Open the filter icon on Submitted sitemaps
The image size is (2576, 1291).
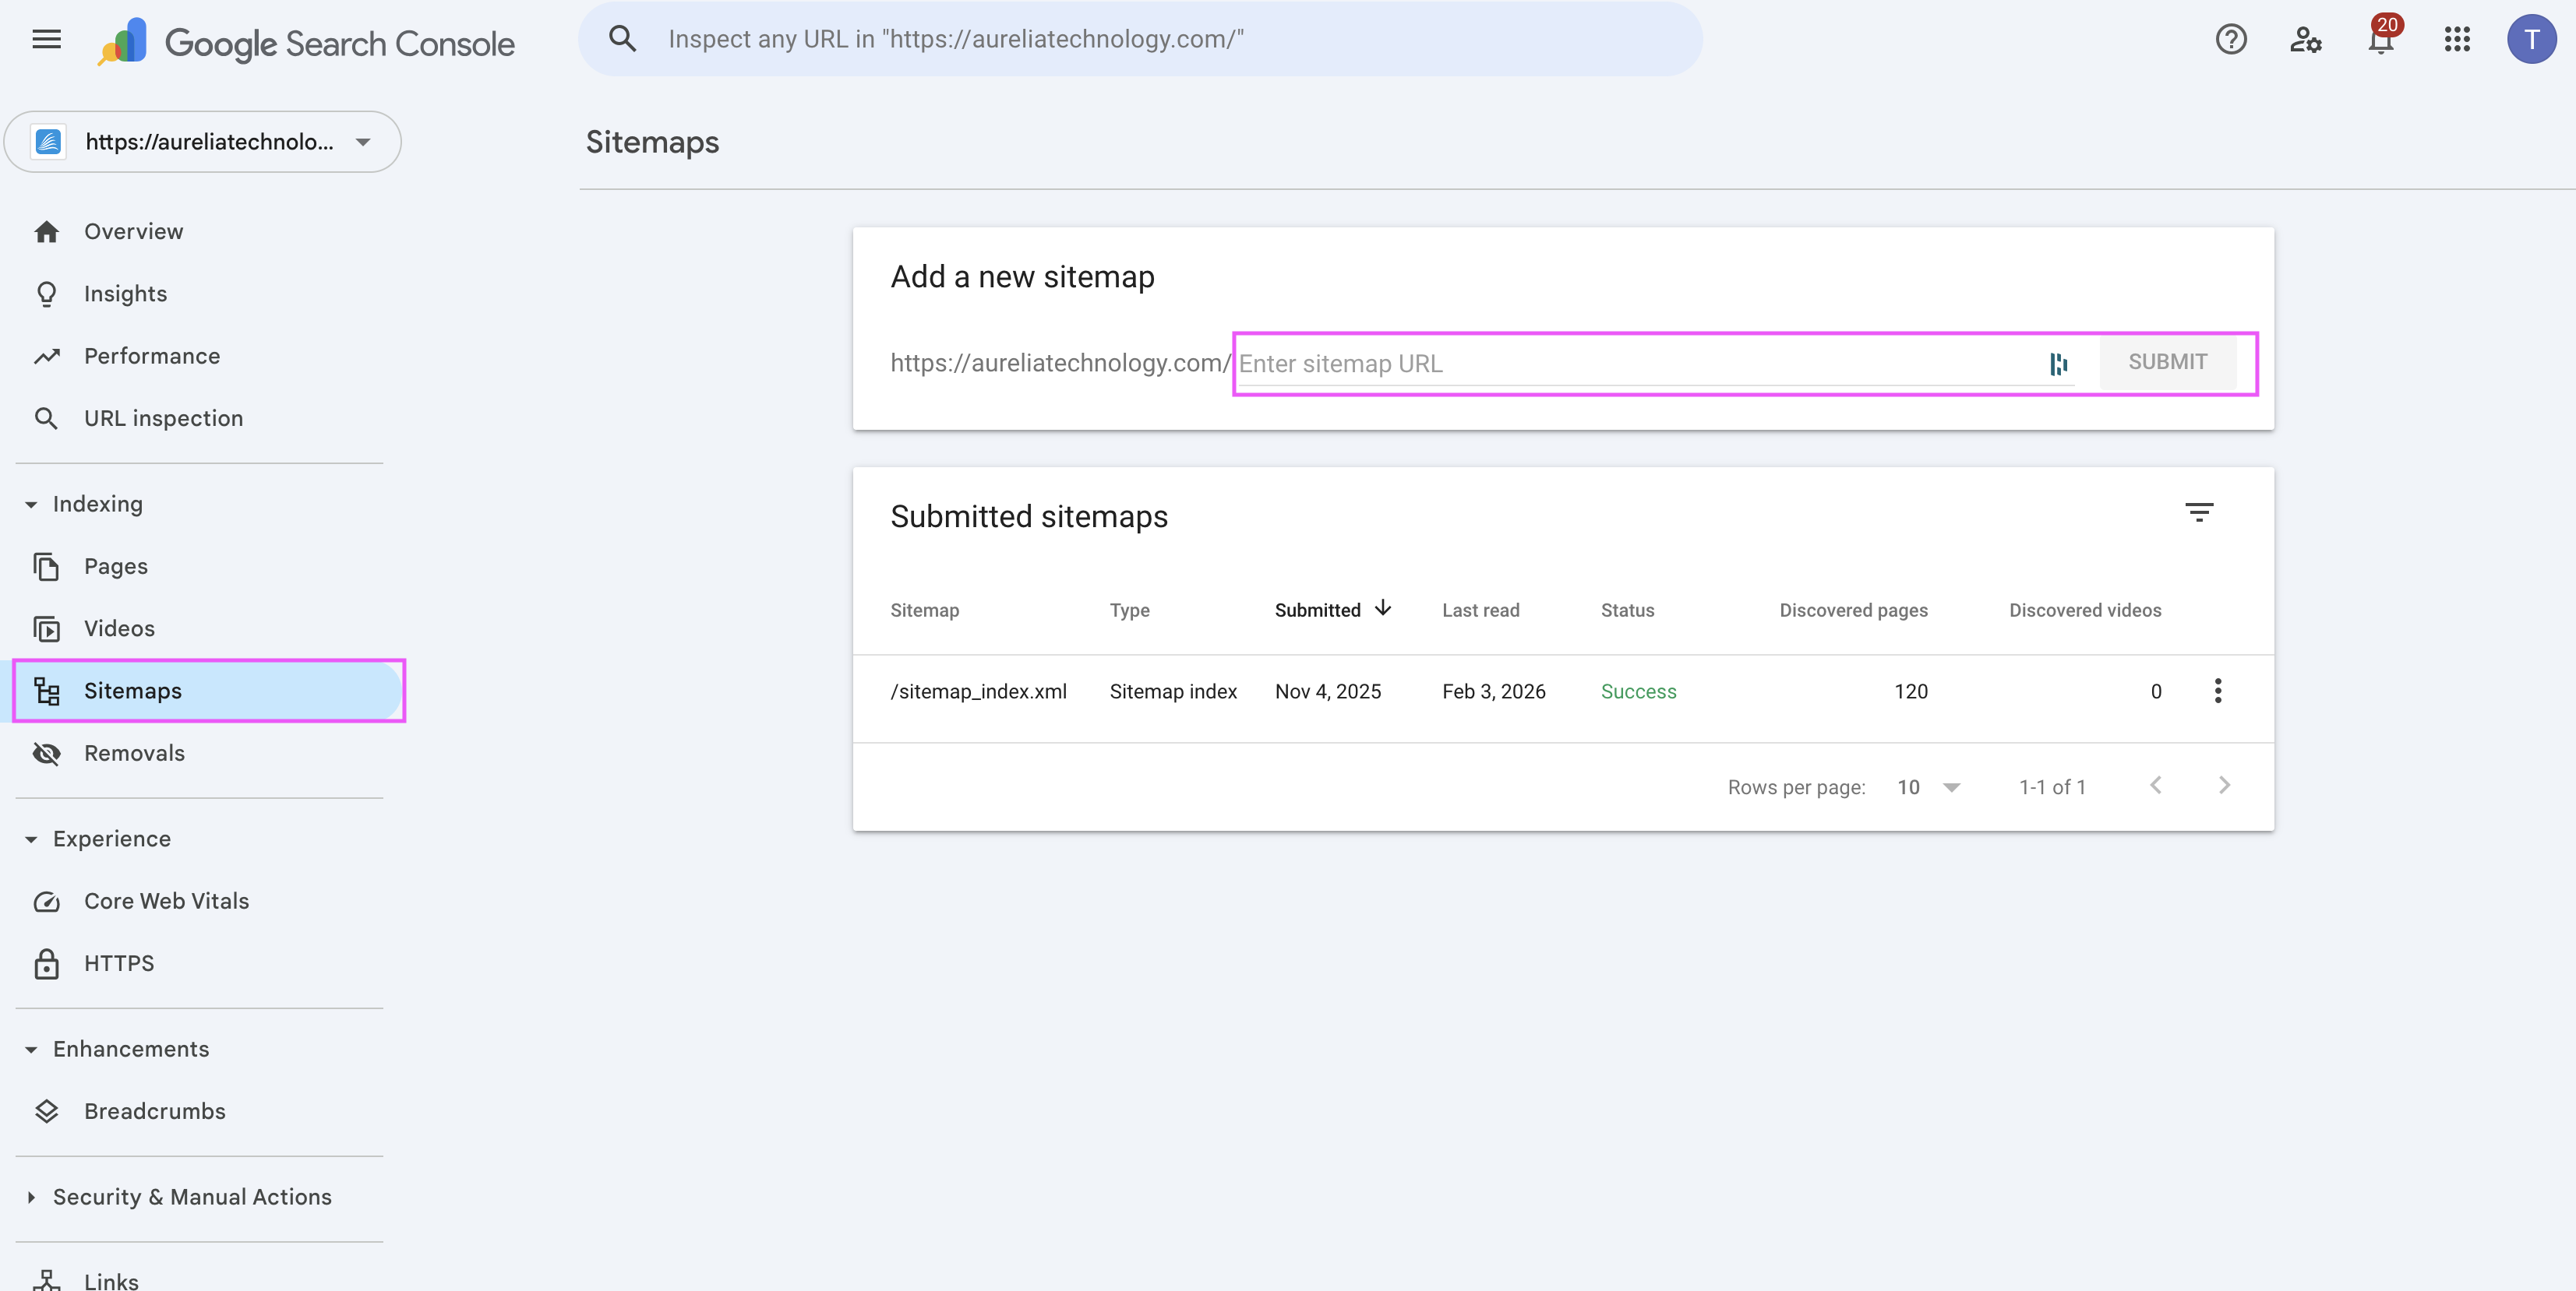[2200, 512]
